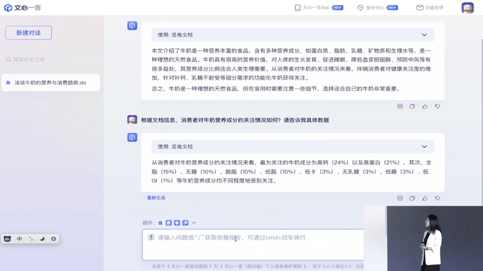Viewport: 483px width, 271px height.
Task: Toggle night mode moon icon in IME bar
Action: 42,239
